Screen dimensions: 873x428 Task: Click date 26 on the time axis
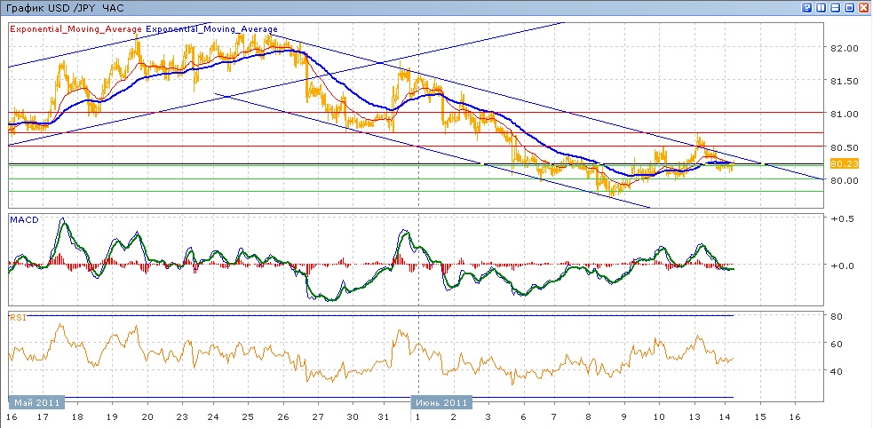pos(283,416)
